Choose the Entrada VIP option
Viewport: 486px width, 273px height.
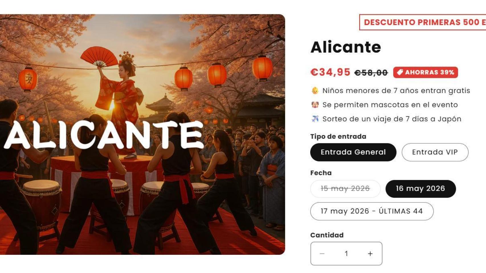pyautogui.click(x=435, y=152)
